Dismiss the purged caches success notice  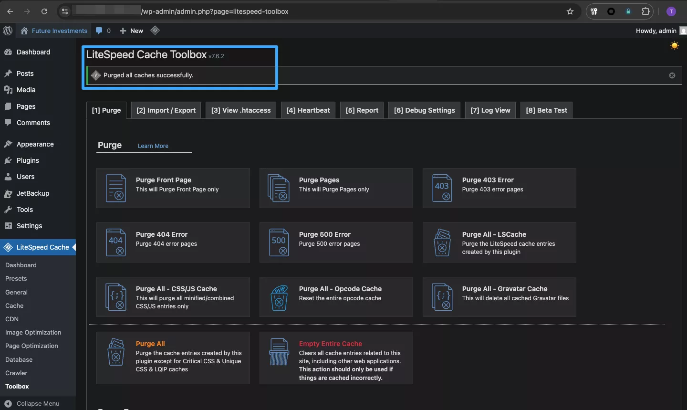point(672,75)
